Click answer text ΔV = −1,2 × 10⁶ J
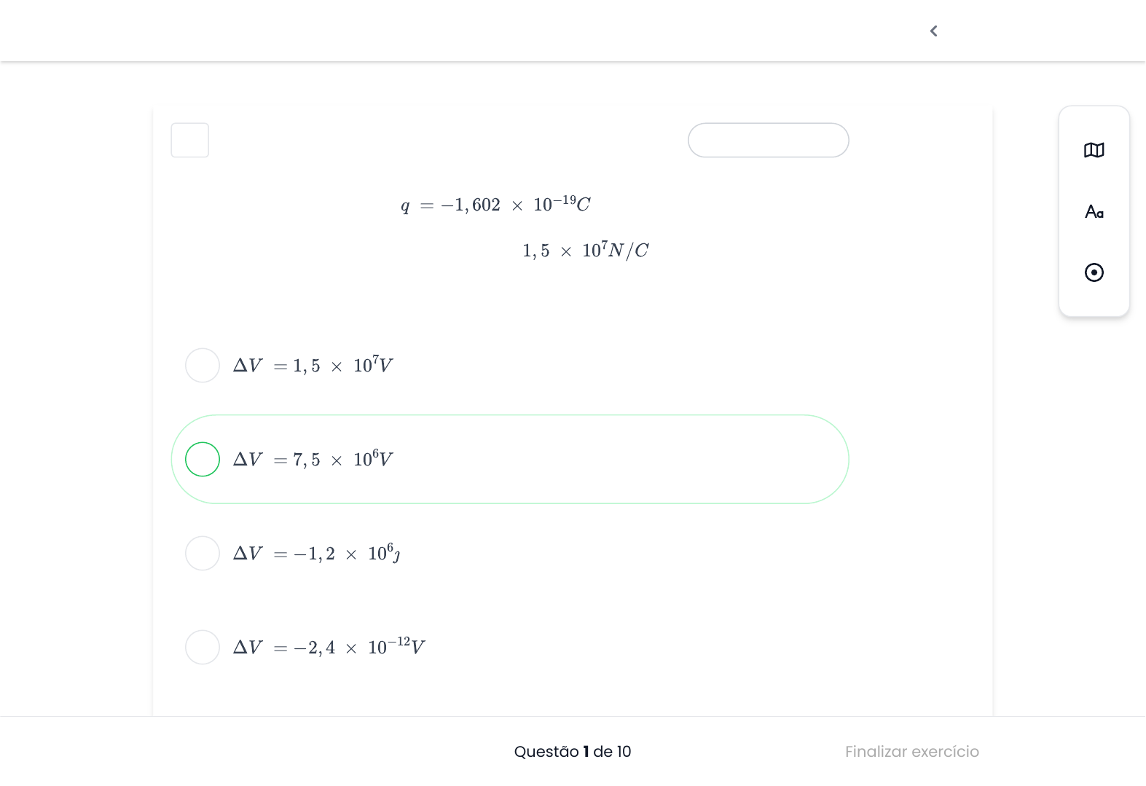The height and width of the screenshot is (786, 1146). click(316, 554)
